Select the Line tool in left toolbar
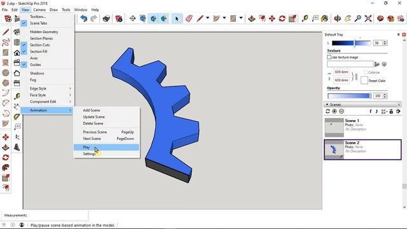 click(x=6, y=32)
